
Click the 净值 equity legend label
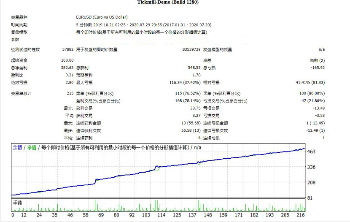32,147
